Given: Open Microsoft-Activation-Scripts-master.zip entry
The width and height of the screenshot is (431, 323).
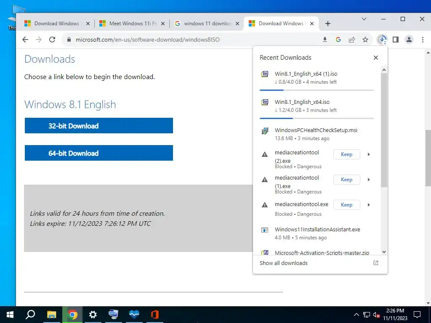Looking at the screenshot, I should (317, 252).
